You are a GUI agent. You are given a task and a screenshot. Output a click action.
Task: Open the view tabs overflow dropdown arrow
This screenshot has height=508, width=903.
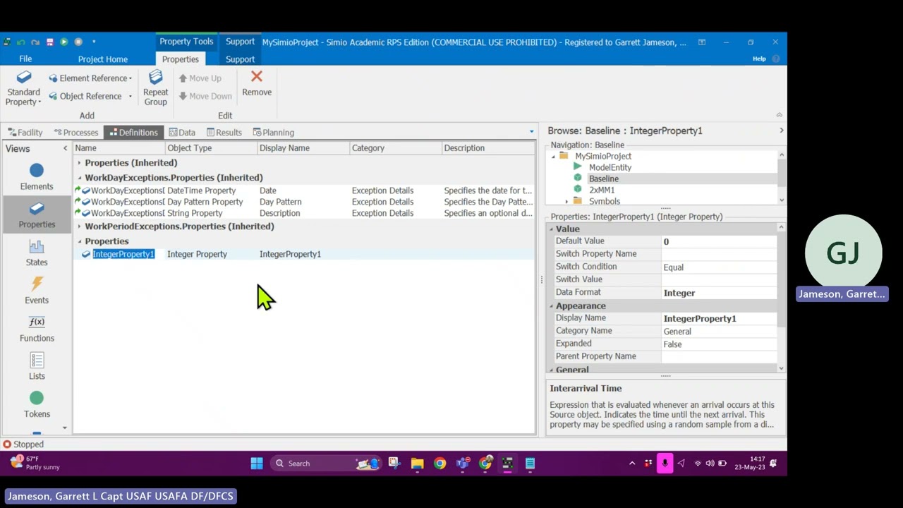[531, 132]
